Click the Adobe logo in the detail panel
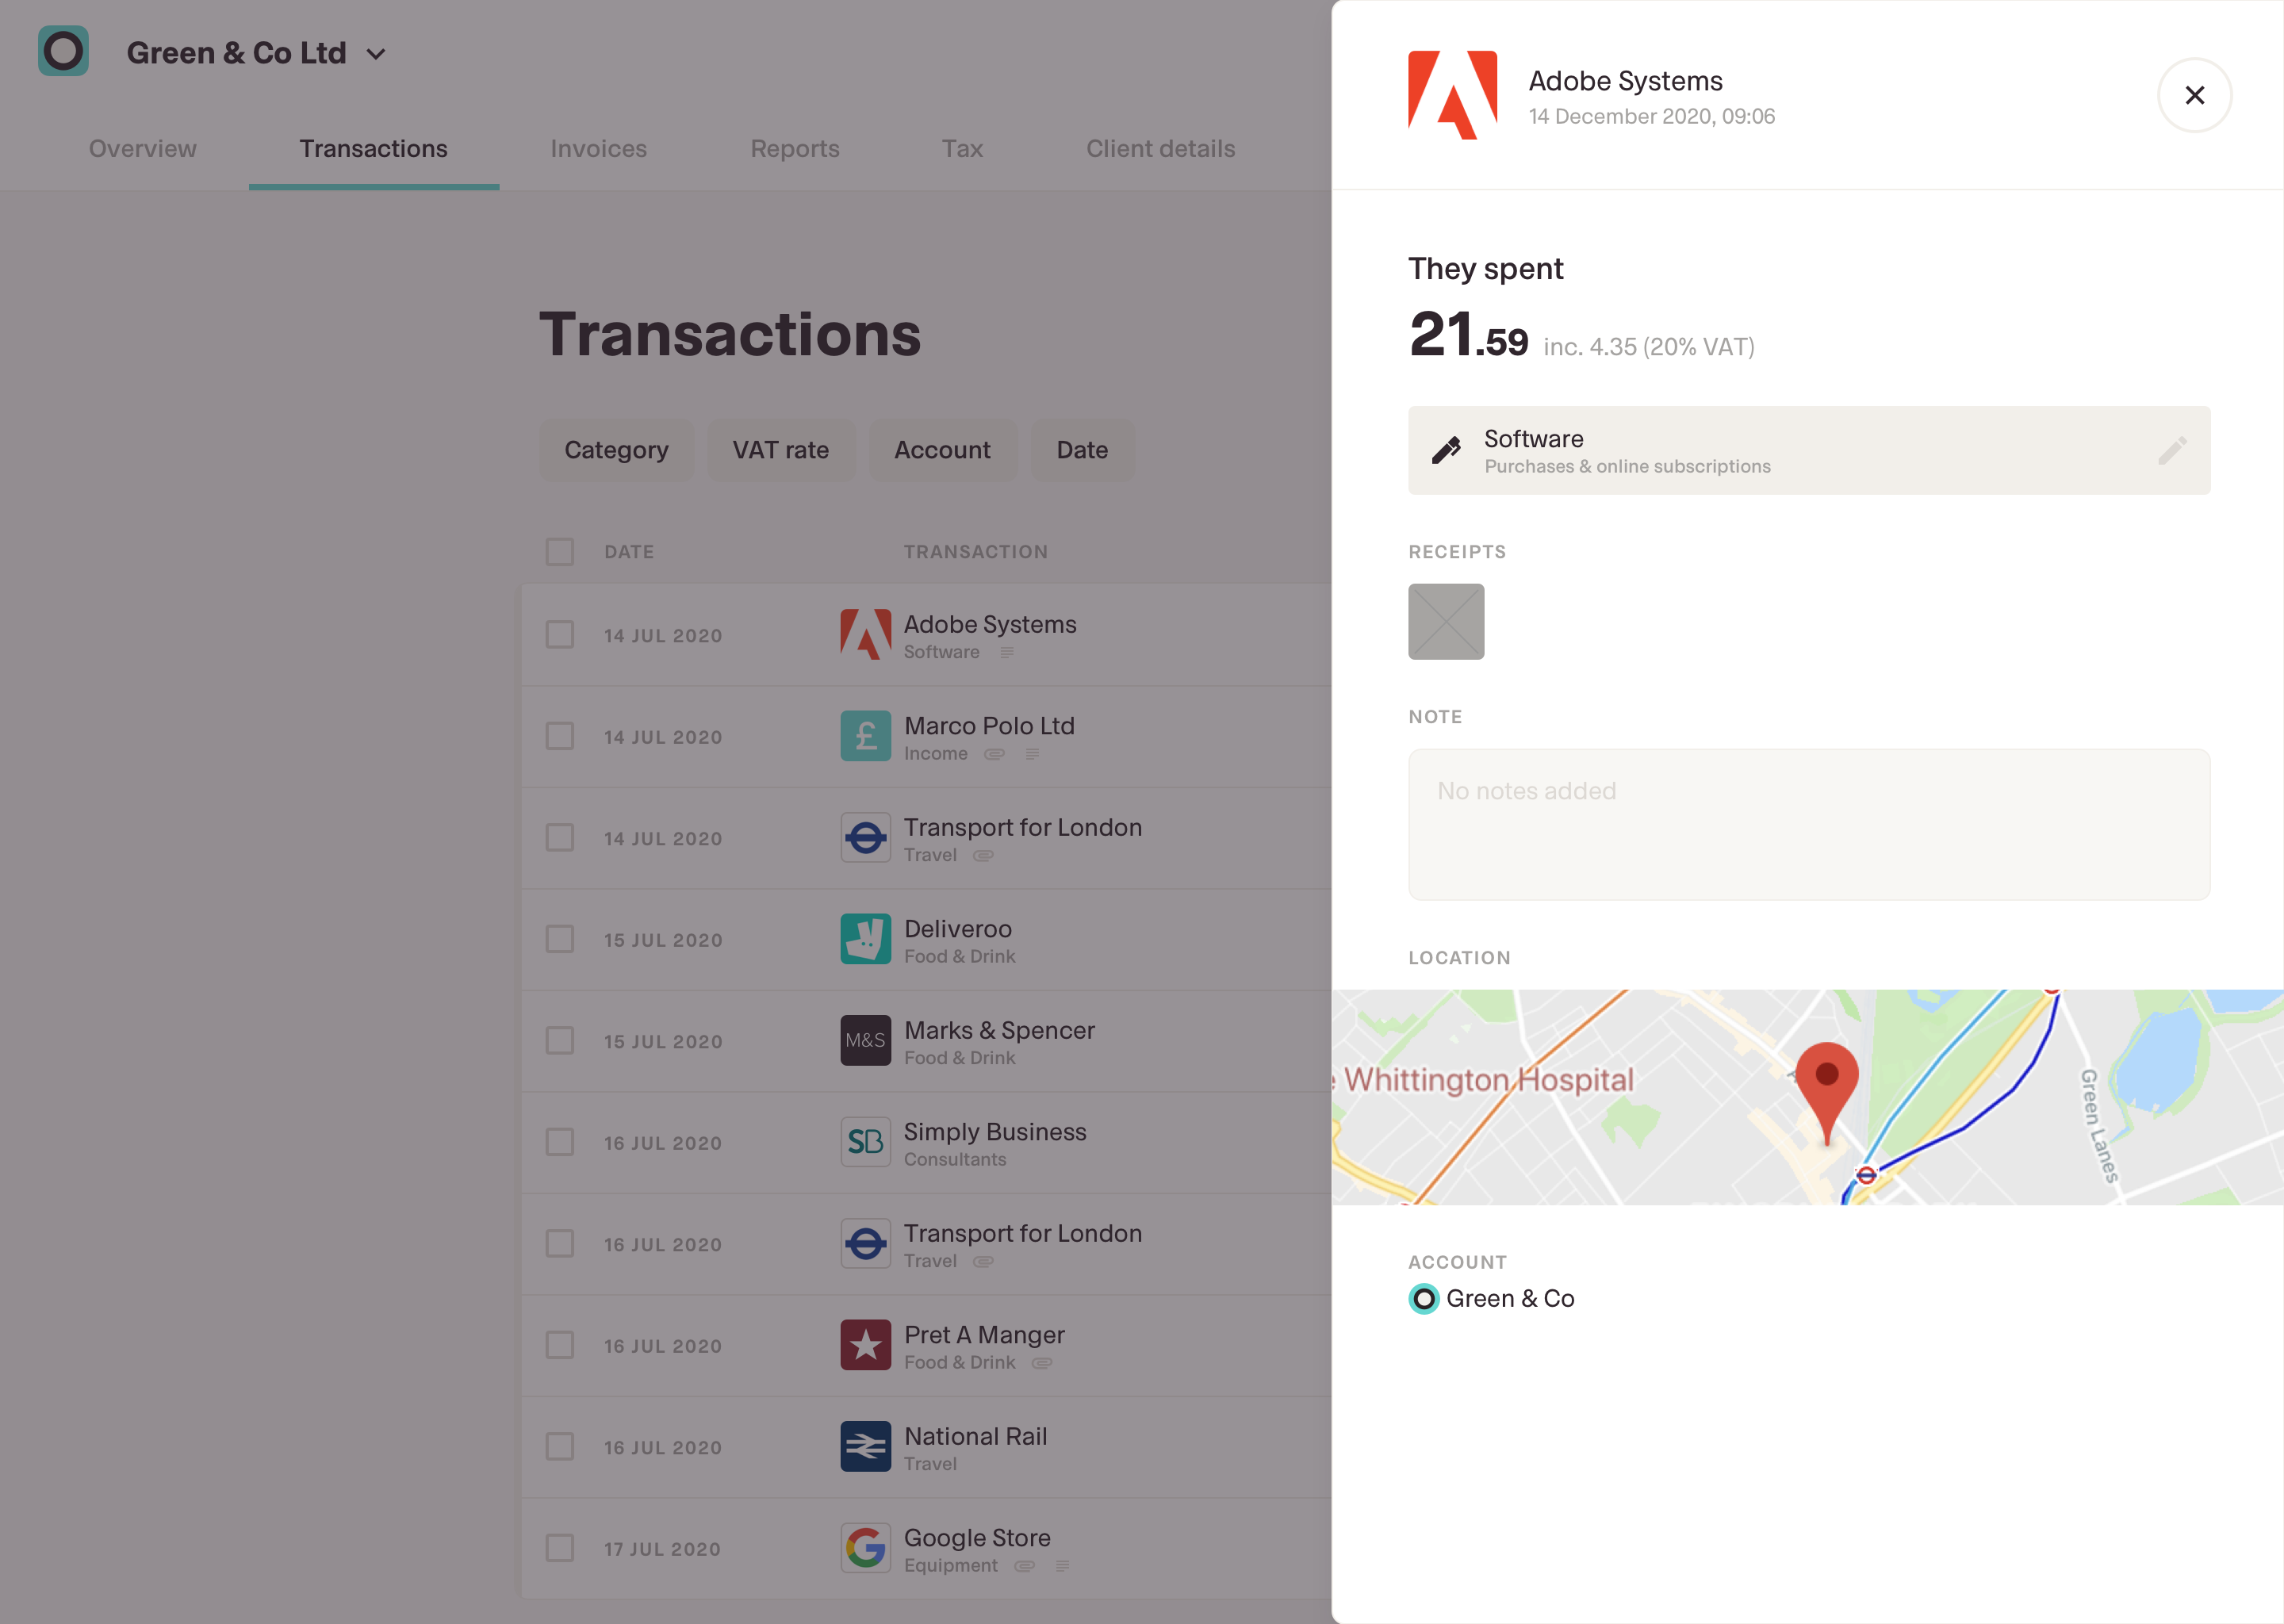 pos(1452,95)
